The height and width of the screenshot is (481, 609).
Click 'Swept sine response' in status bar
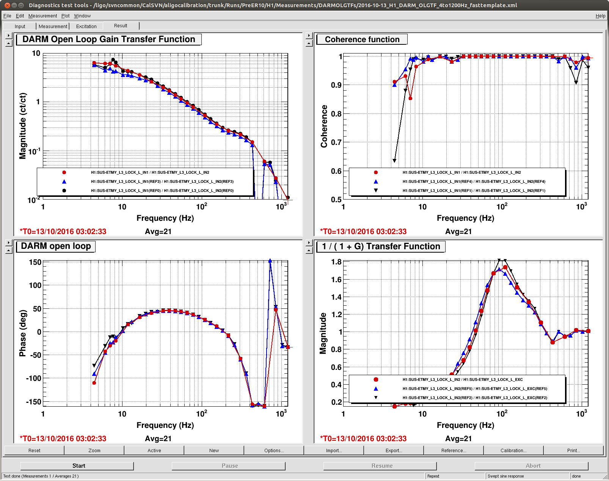[506, 476]
